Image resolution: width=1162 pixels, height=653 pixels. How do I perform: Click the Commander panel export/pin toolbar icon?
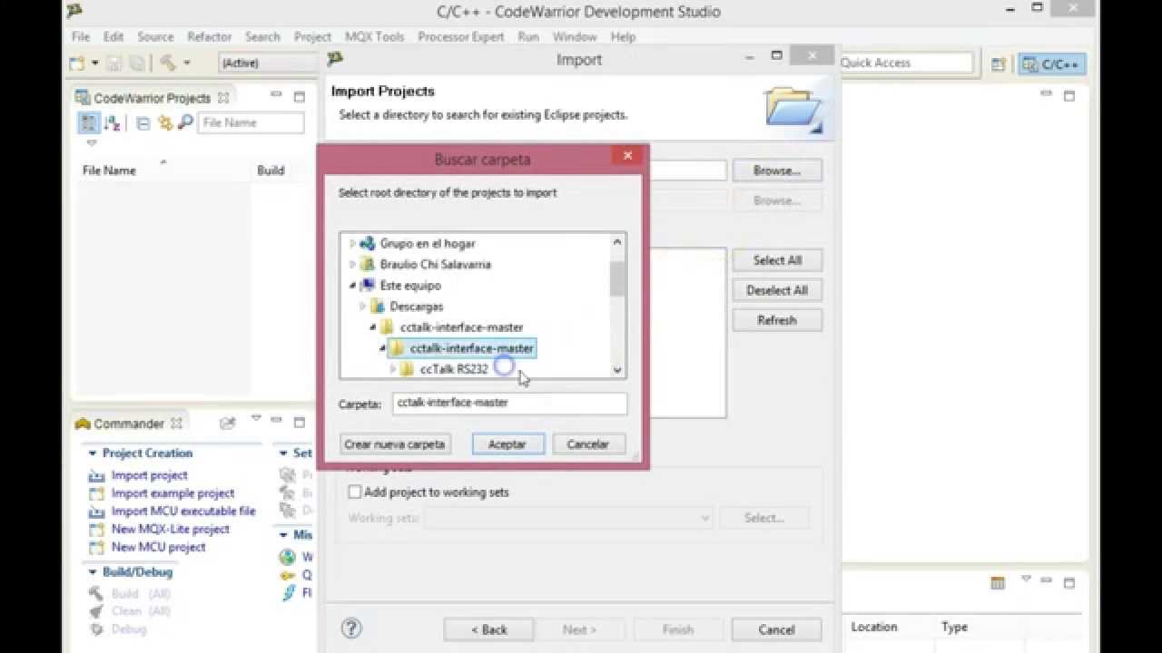click(228, 423)
